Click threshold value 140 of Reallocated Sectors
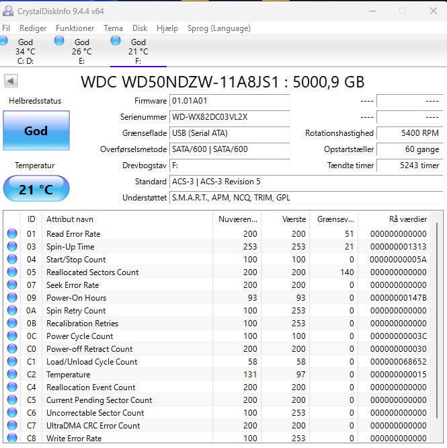The height and width of the screenshot is (448, 447). [347, 272]
